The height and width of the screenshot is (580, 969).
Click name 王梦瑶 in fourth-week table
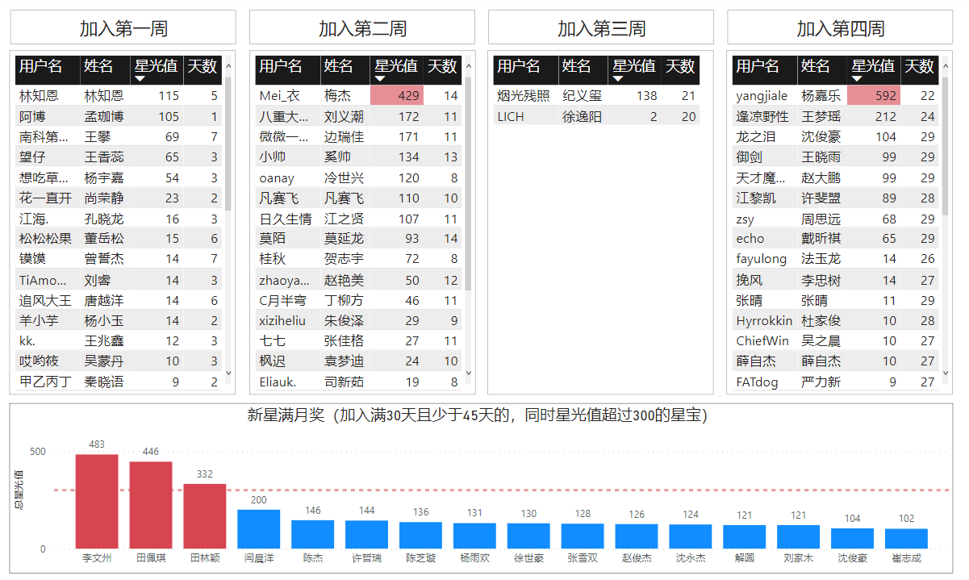(821, 116)
